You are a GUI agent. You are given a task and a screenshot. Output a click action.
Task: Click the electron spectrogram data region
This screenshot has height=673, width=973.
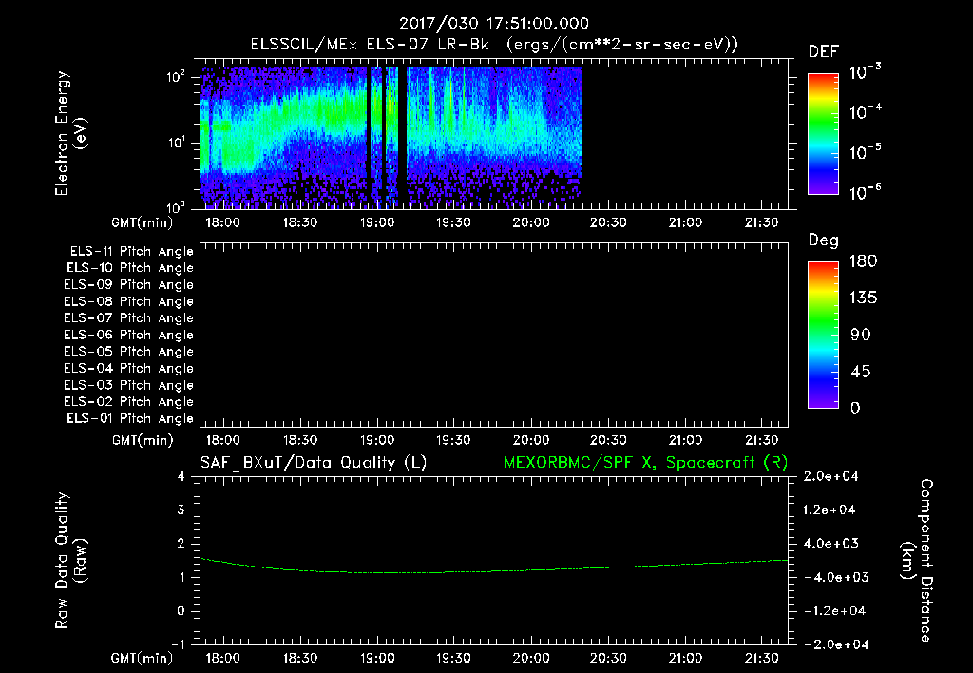click(x=391, y=137)
